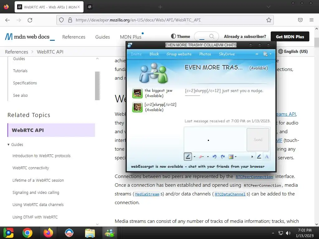
Task: Click the Send button in chat window
Action: (x=258, y=140)
